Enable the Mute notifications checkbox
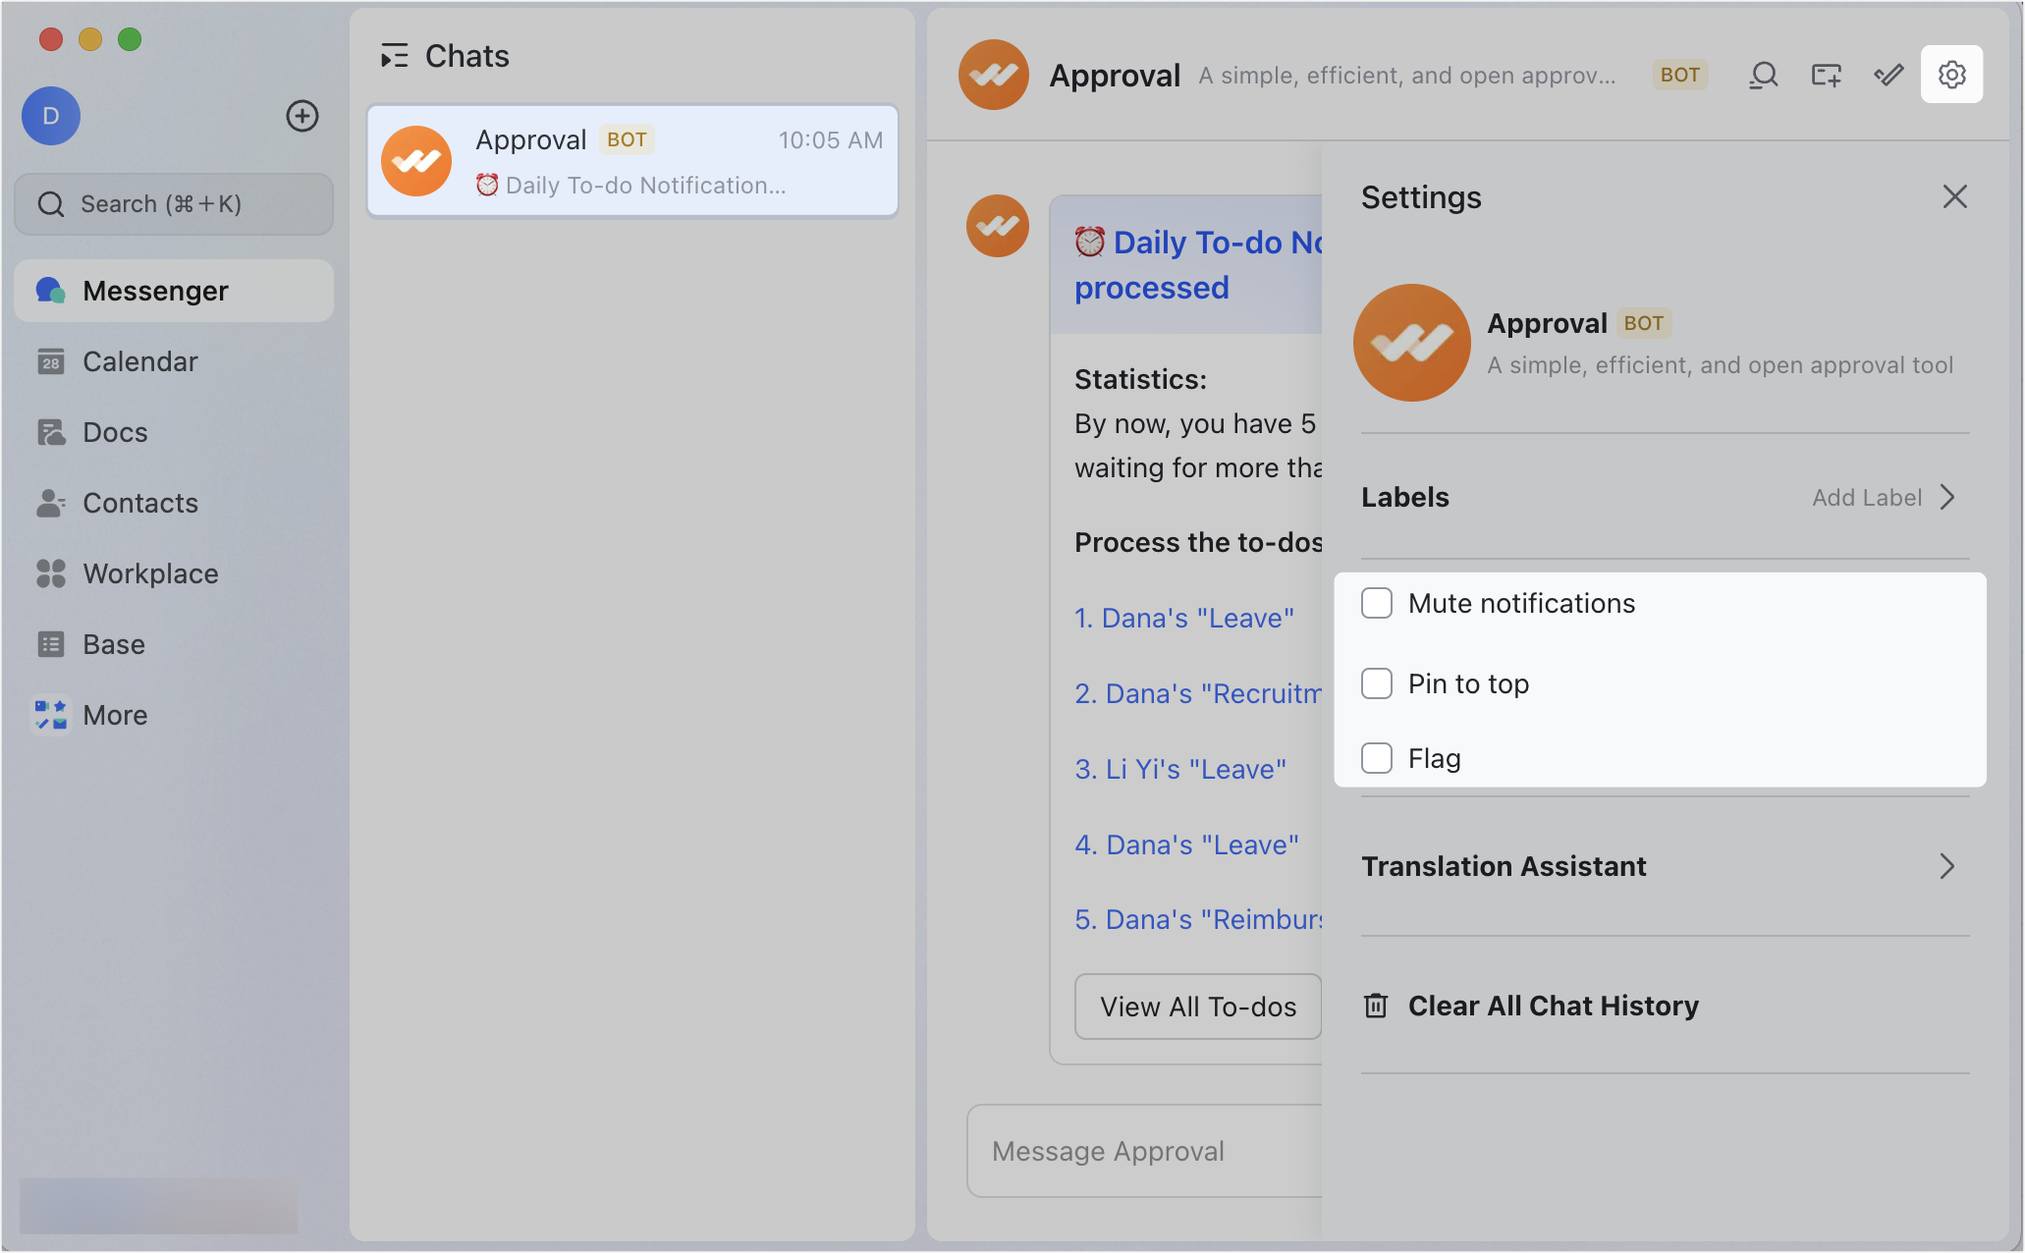 (1377, 603)
